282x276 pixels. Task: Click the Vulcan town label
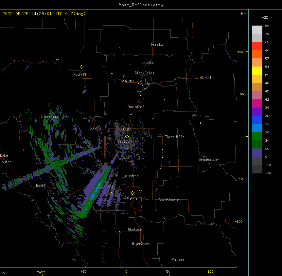coord(178,260)
